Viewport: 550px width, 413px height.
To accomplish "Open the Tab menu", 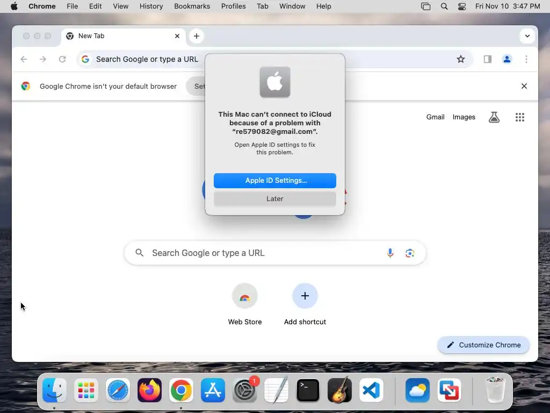I will [262, 6].
